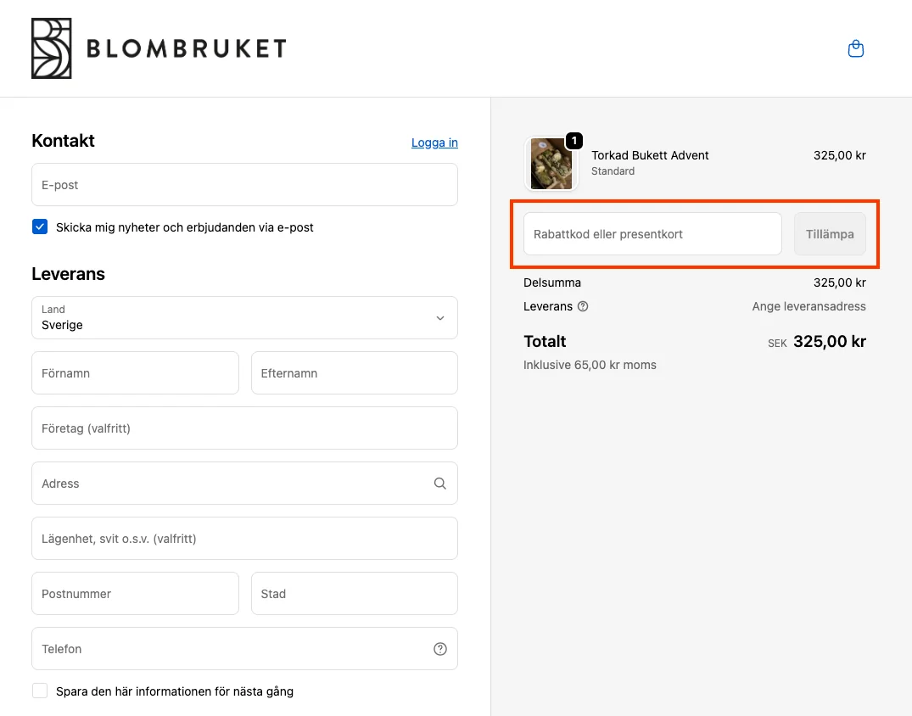This screenshot has height=716, width=912.
Task: Check 'Spara den här informationen' checkbox
Action: [x=40, y=691]
